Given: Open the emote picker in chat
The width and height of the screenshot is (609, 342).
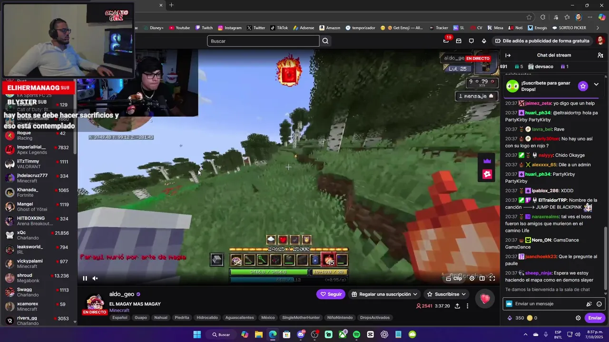Looking at the screenshot, I should click(x=599, y=304).
